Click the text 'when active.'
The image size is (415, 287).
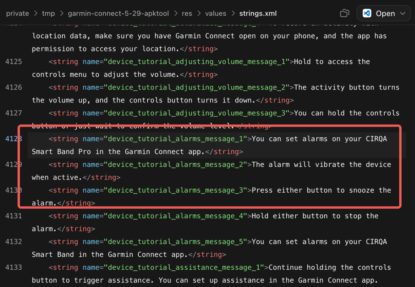click(x=57, y=177)
